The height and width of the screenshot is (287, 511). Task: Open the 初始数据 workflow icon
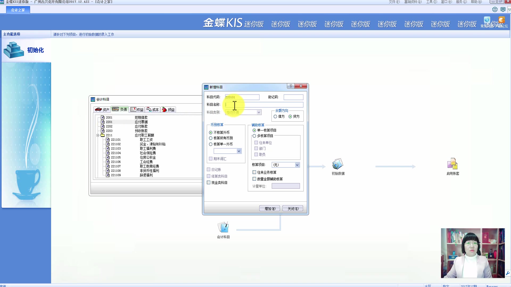[x=338, y=164]
